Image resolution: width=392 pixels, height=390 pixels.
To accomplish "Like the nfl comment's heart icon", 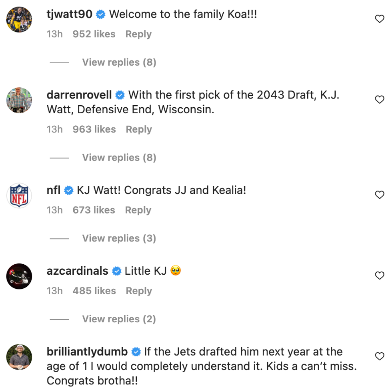I will tap(379, 195).
